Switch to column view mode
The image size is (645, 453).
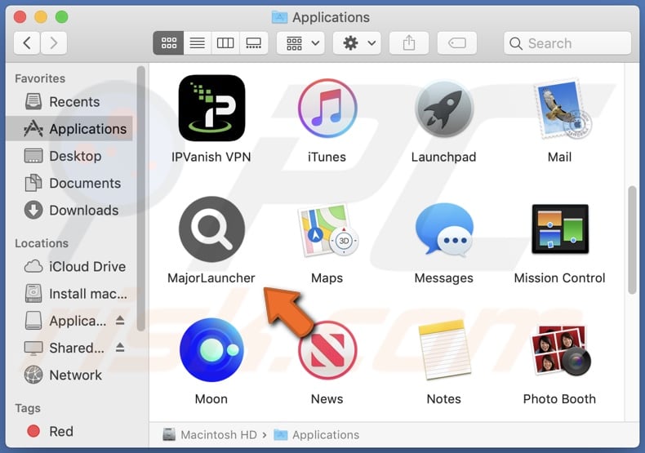225,43
